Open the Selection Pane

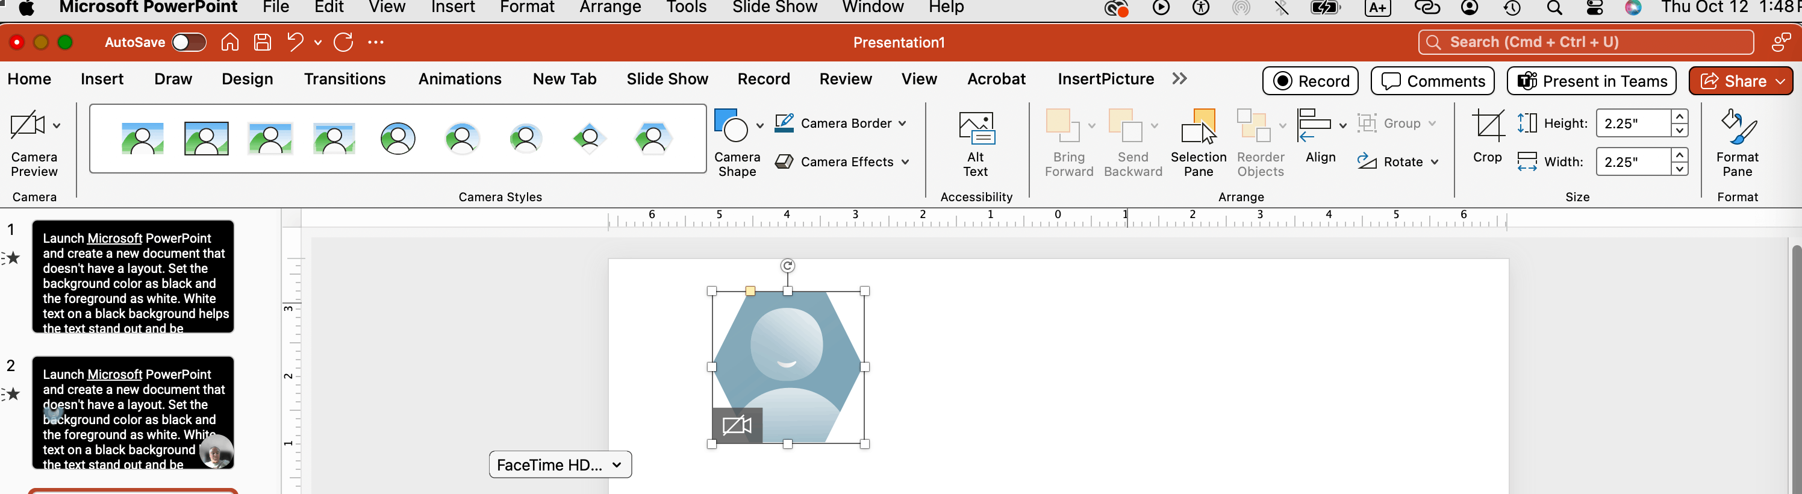click(1199, 143)
